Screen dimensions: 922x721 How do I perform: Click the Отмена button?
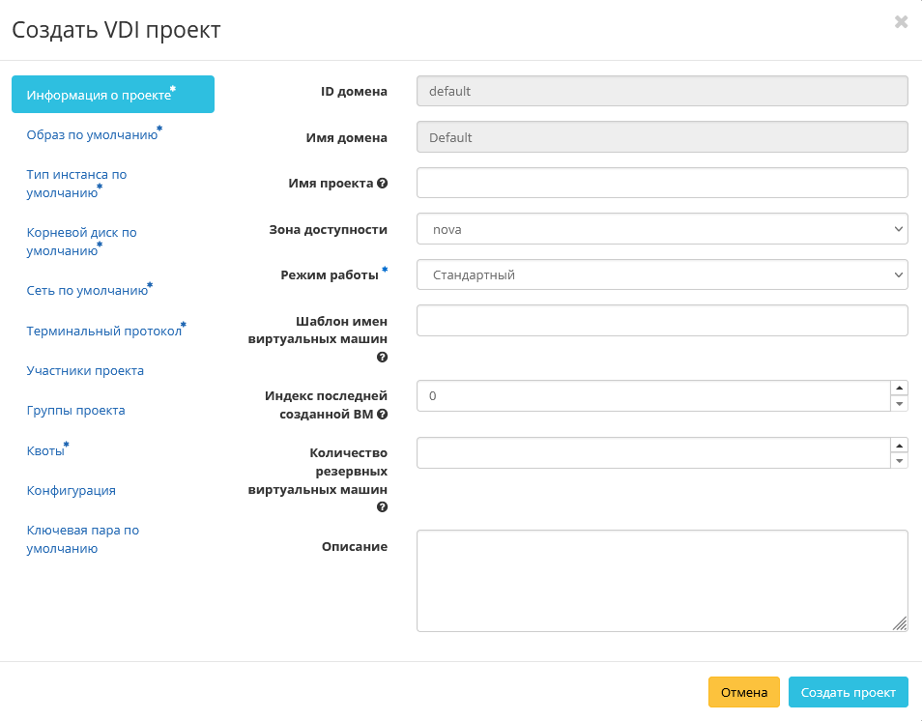(x=743, y=692)
